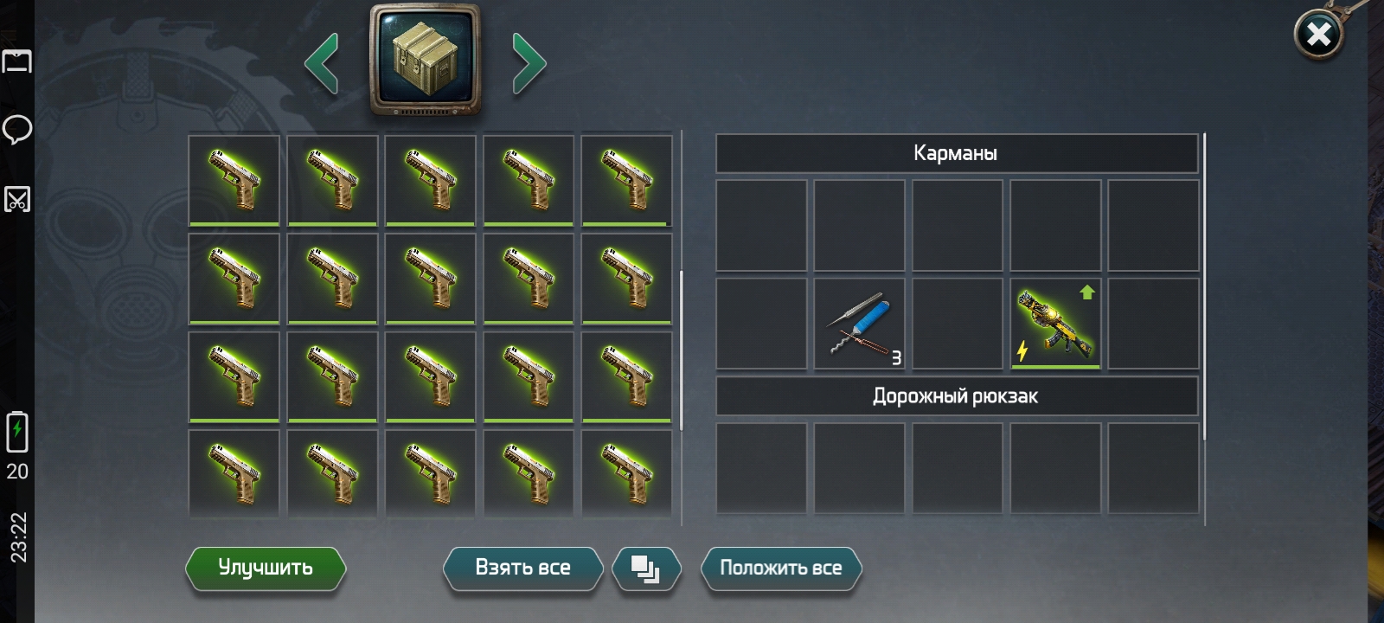Image resolution: width=1384 pixels, height=623 pixels.
Task: Tap the military crate storage icon
Action: click(x=425, y=60)
